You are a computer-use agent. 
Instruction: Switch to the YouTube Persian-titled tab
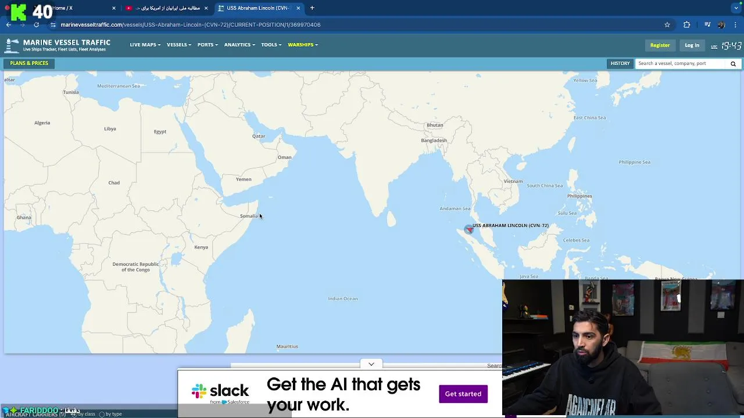point(167,8)
